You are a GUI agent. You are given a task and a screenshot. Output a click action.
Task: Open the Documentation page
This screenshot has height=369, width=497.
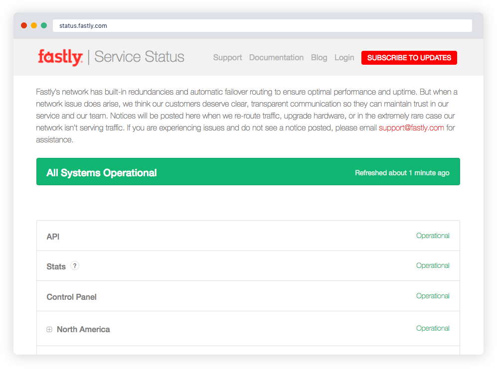276,57
